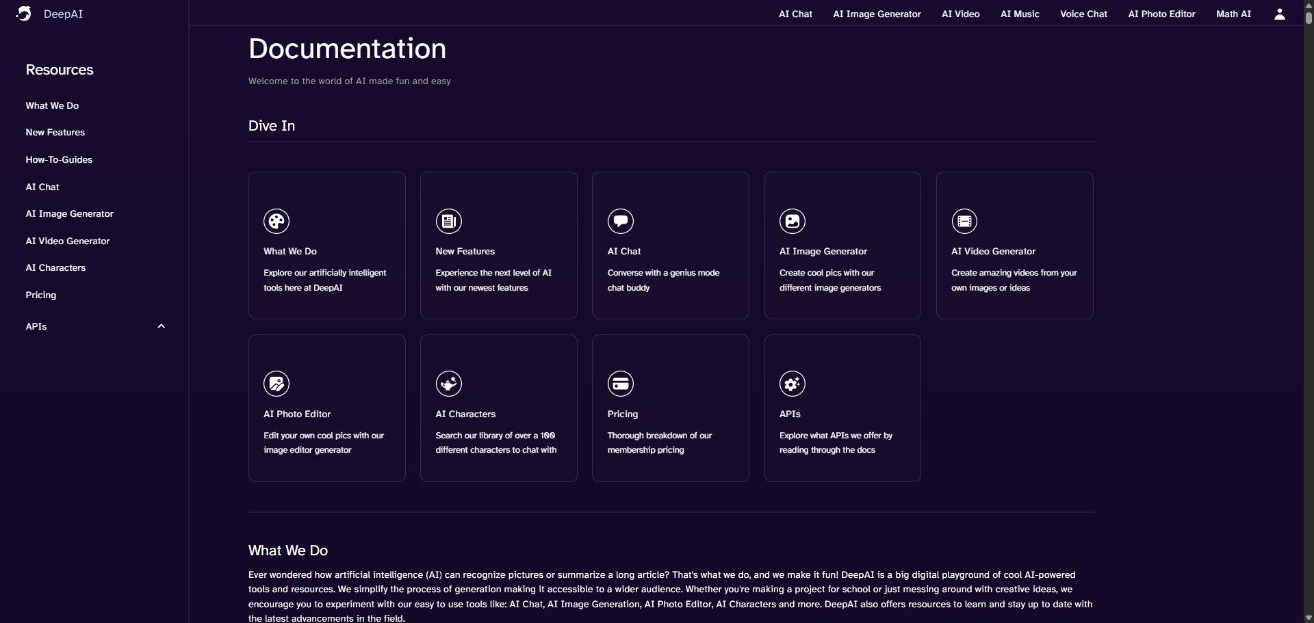Go to Pricing in sidebar

click(41, 295)
